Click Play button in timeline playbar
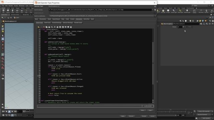The width and height of the screenshot is (214, 120). [x=12, y=112]
